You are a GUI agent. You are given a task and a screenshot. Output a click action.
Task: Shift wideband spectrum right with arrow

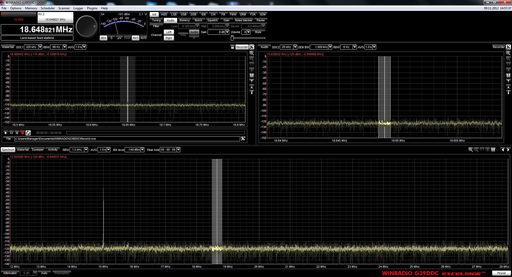pos(508,150)
